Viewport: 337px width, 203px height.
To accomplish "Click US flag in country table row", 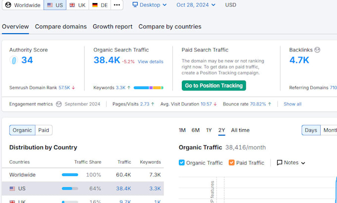I will [x=12, y=189].
